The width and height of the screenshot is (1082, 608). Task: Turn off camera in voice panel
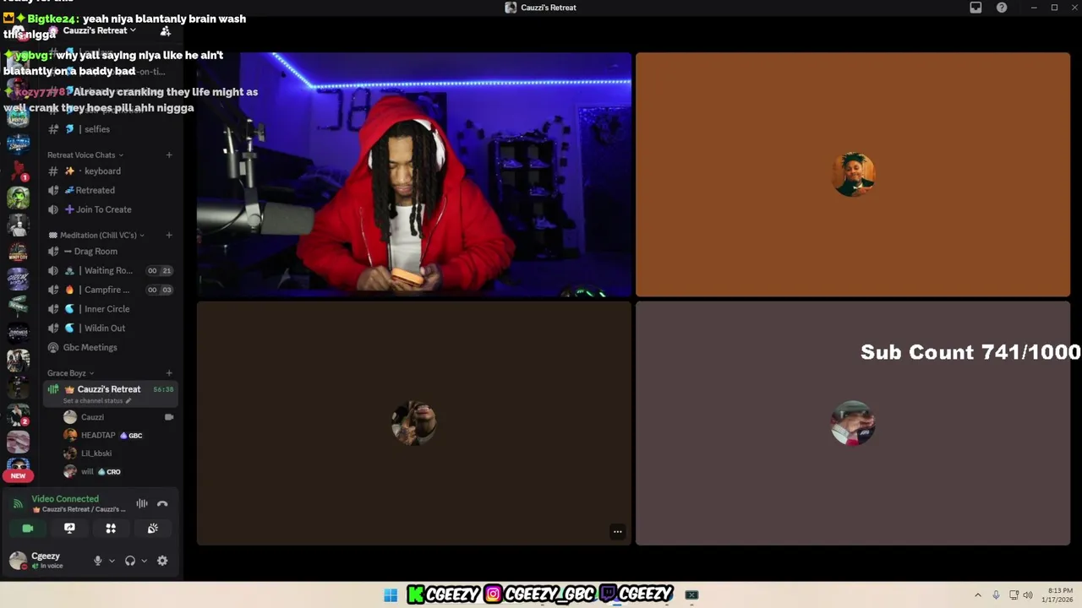pos(28,529)
